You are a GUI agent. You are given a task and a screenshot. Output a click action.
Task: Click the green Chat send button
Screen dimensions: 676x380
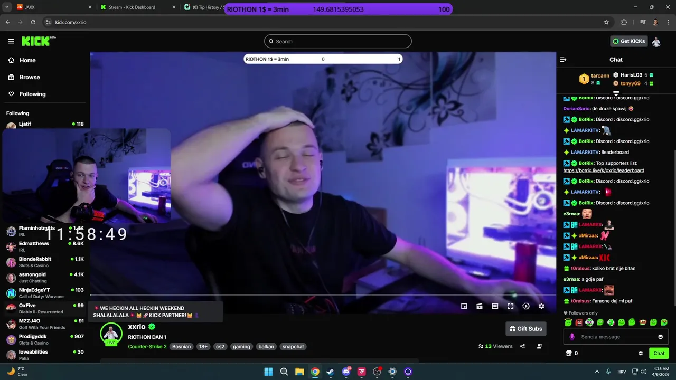tap(659, 354)
